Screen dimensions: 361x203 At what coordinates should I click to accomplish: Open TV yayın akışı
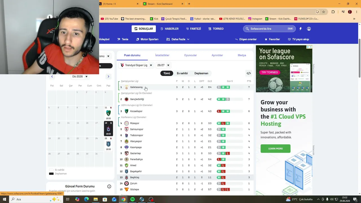tap(298, 39)
